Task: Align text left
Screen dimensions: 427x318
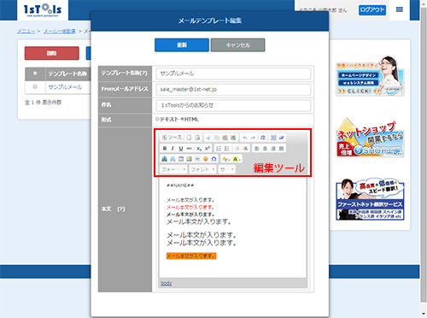Action: coord(257,149)
